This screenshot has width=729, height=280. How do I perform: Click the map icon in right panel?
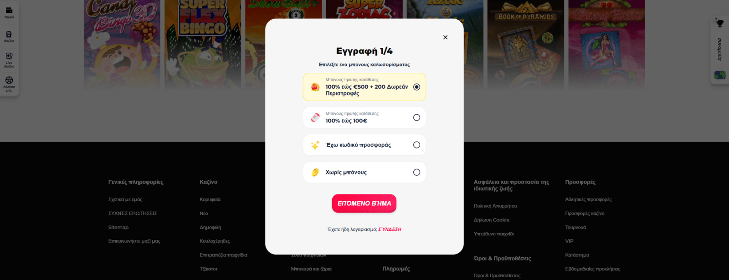coord(720,75)
